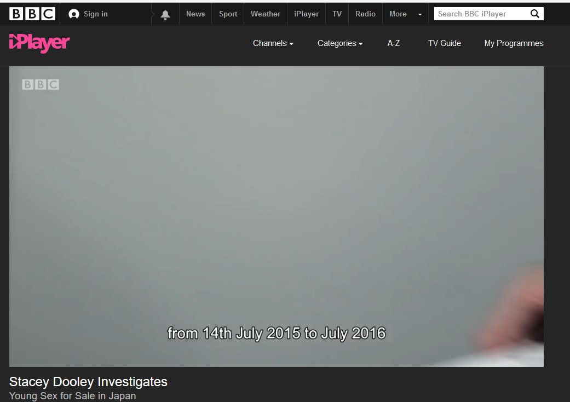Image resolution: width=570 pixels, height=402 pixels.
Task: Go to BBC Sport
Action: pyautogui.click(x=228, y=14)
